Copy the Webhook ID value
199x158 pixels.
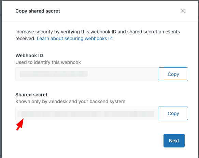[173, 74]
